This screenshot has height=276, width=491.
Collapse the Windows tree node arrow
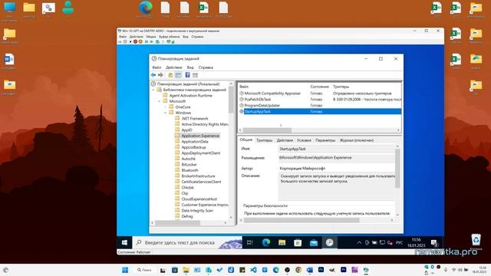pyautogui.click(x=166, y=113)
